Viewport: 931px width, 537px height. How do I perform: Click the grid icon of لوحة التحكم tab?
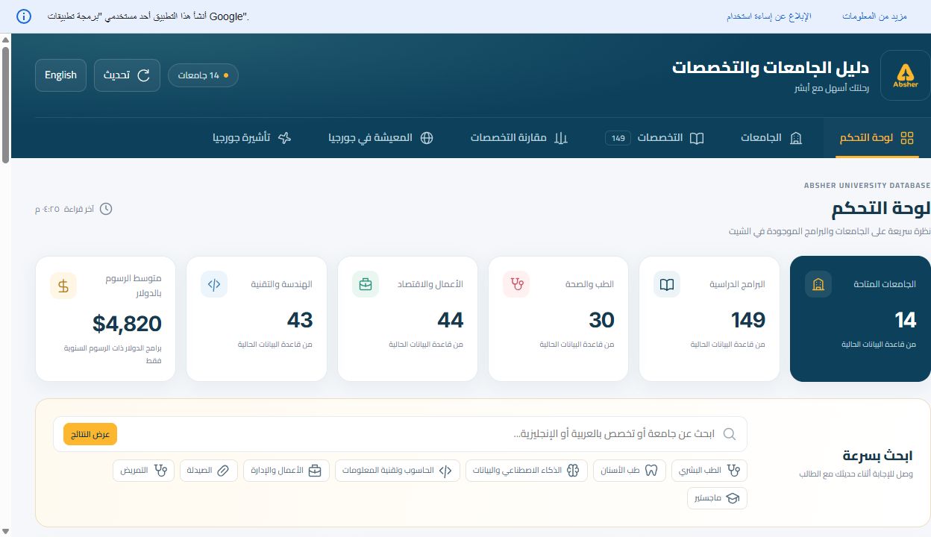tap(907, 138)
